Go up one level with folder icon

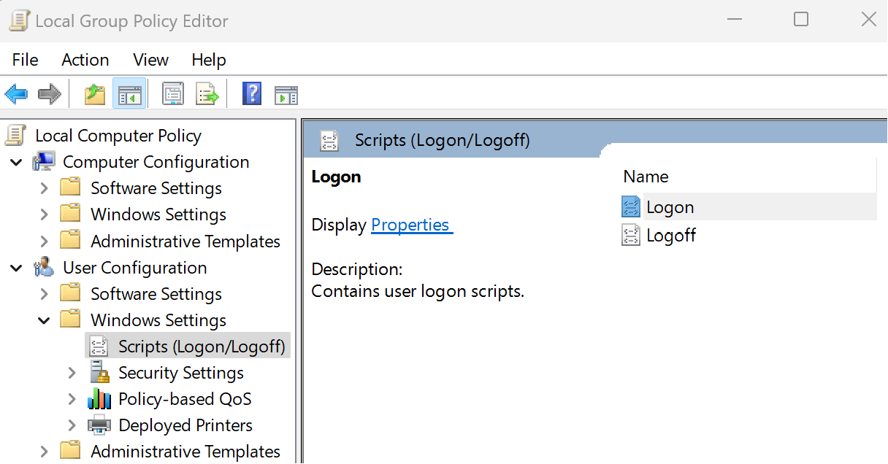[x=95, y=94]
